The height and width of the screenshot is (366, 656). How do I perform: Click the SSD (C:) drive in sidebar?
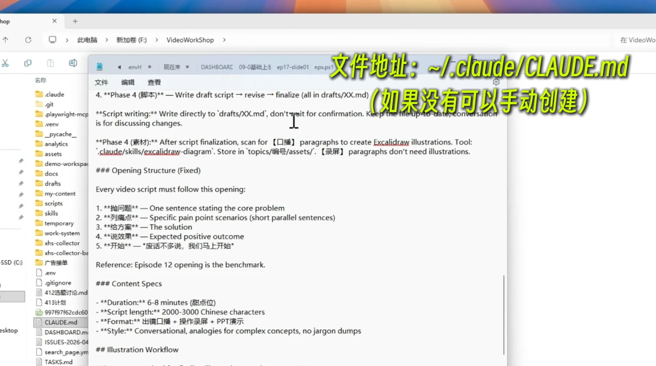[x=11, y=262]
